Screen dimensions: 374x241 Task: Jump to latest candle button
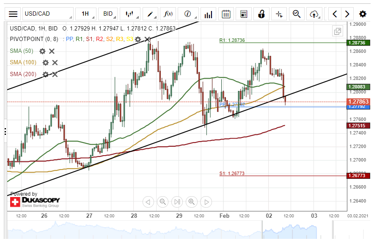[x=177, y=202]
